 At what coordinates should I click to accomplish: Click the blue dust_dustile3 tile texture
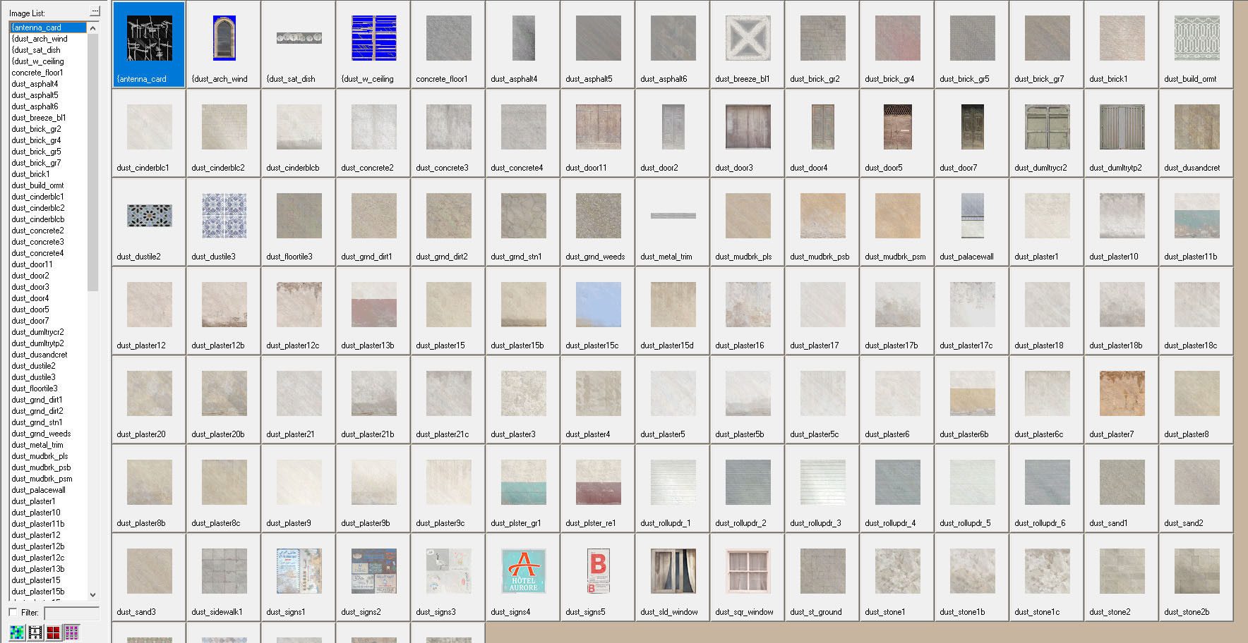(222, 216)
